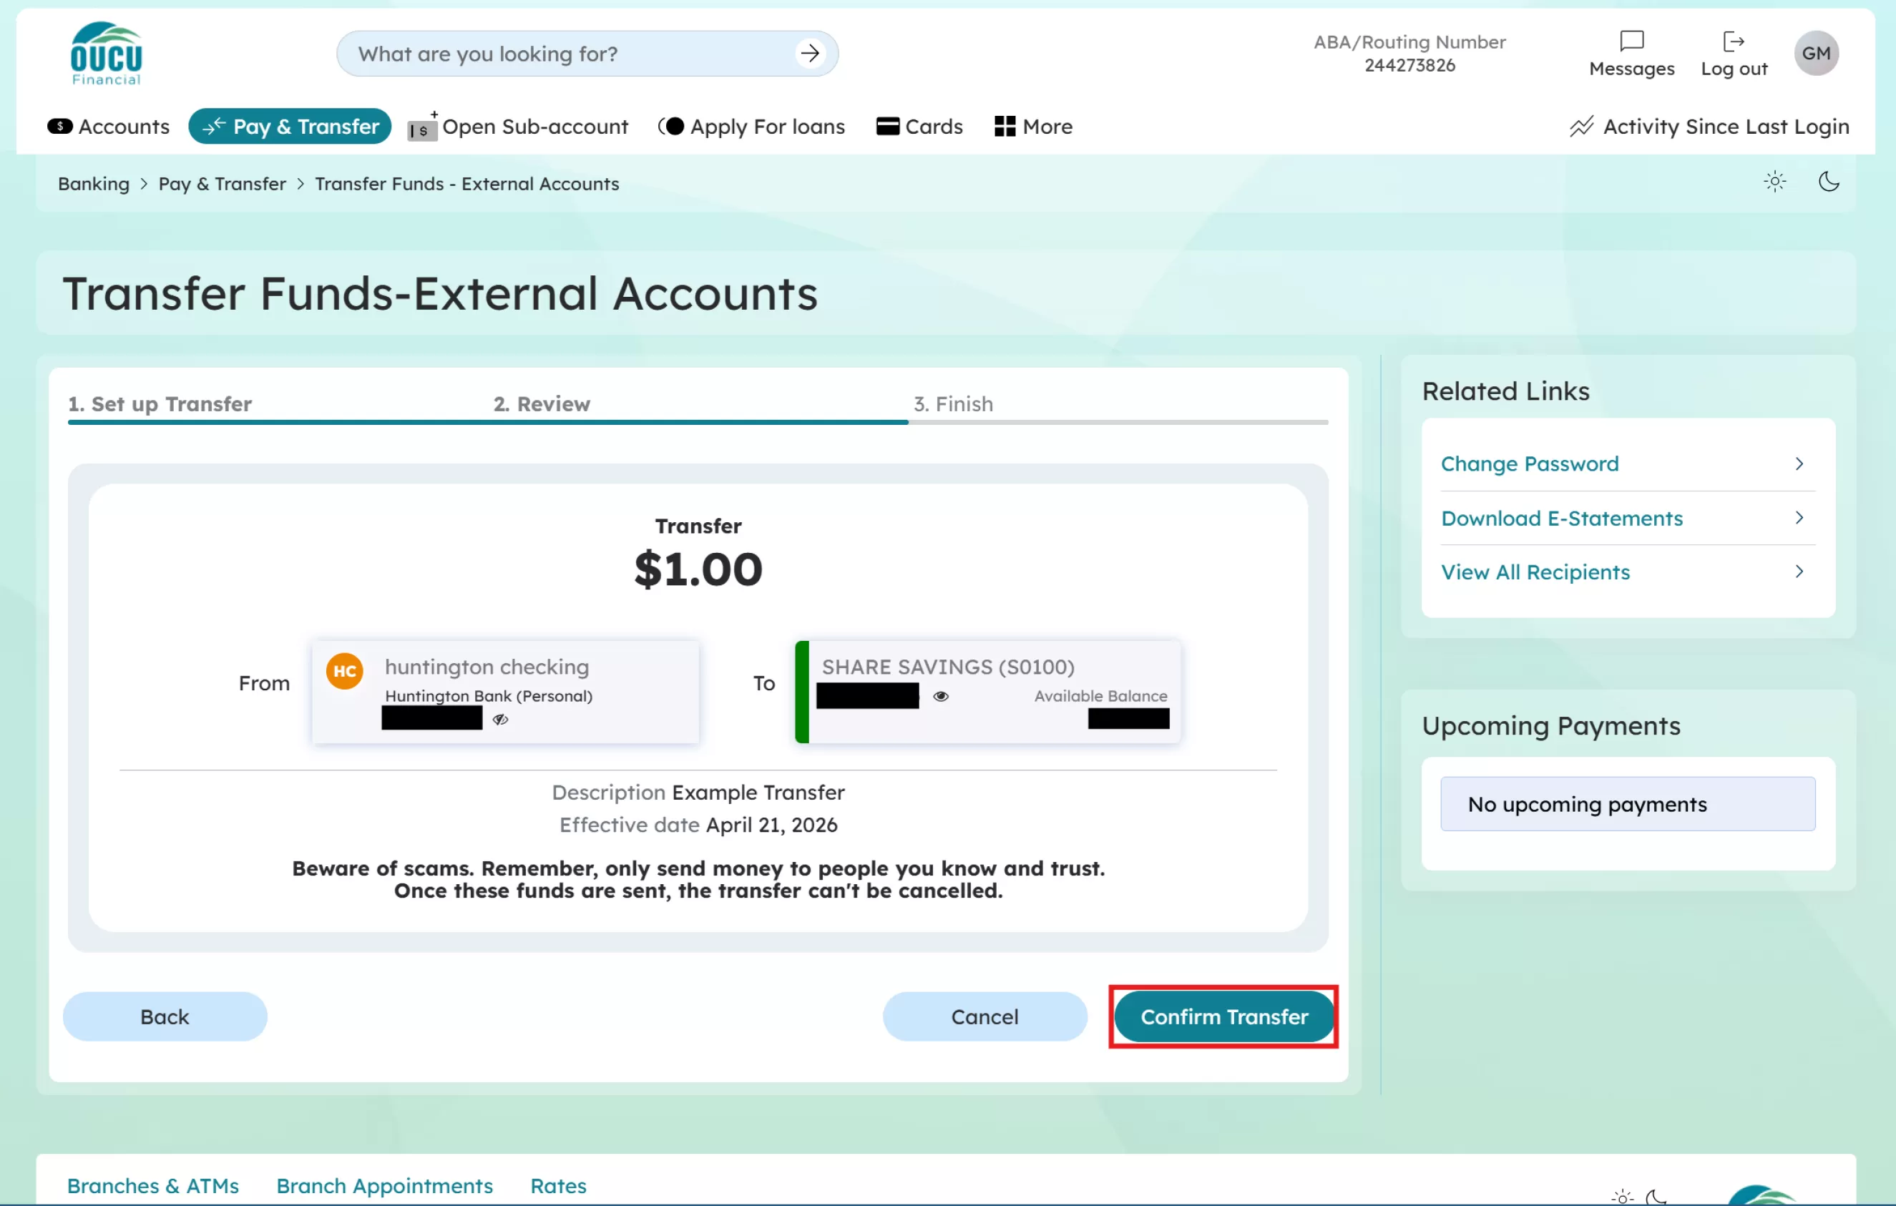Viewport: 1896px width, 1206px height.
Task: Click Activity Since Last Login link
Action: [x=1726, y=127]
